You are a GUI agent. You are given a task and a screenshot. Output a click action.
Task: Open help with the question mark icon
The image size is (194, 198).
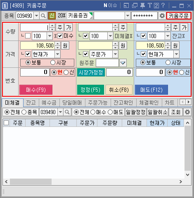pos(163,5)
